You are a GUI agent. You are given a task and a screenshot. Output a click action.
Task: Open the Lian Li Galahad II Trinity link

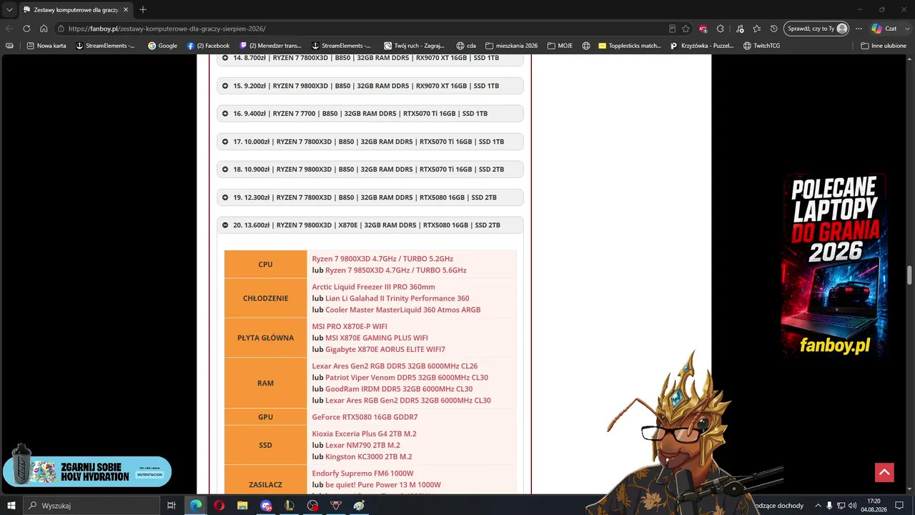click(x=397, y=298)
